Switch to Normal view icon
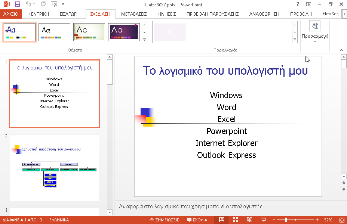 221,220
